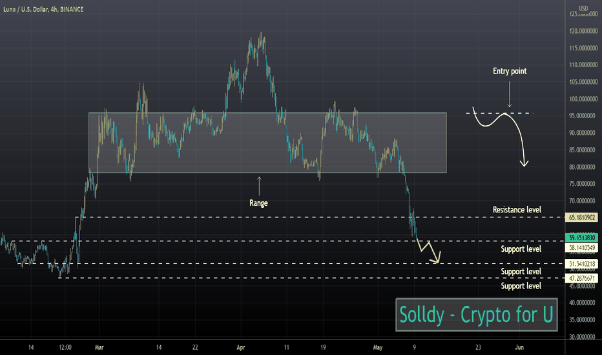Screen dimensions: 602x355
Task: Click the 22 date label on time axis
Action: click(195, 347)
